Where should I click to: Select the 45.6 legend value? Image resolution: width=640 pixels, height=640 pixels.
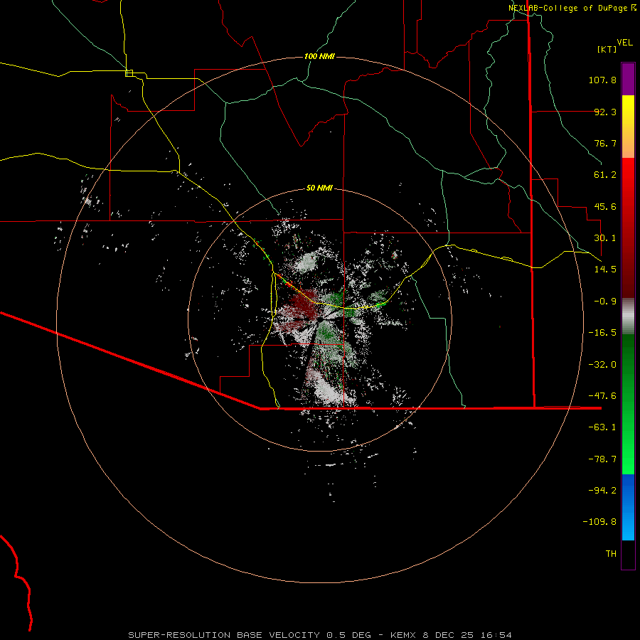click(605, 206)
